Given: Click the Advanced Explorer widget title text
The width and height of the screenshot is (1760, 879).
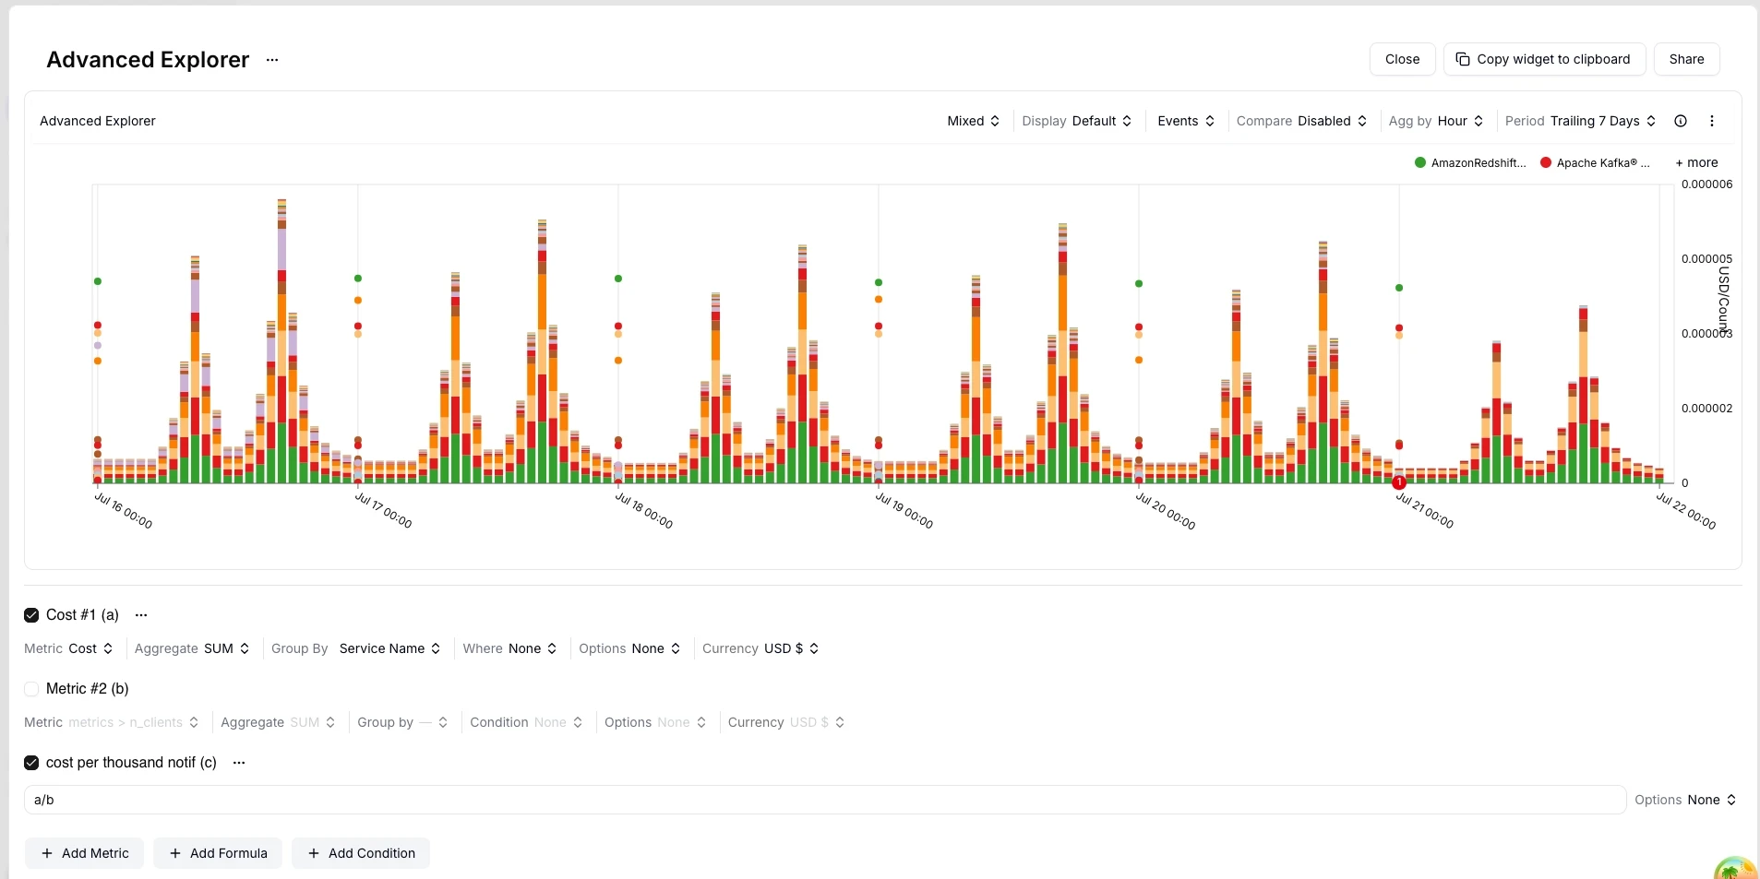Looking at the screenshot, I should (x=98, y=121).
